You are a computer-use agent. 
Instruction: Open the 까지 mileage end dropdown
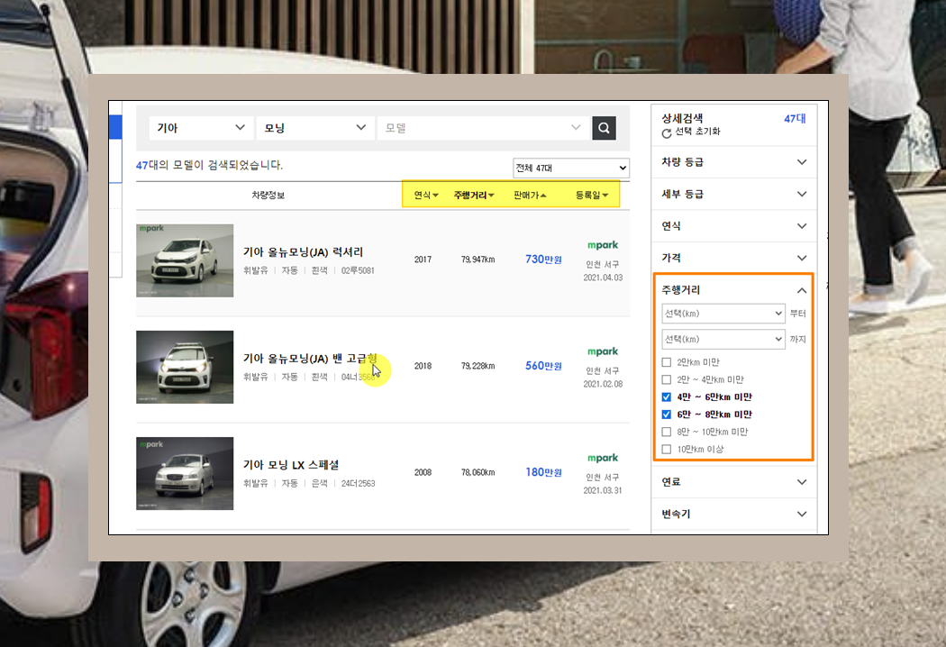pyautogui.click(x=723, y=339)
